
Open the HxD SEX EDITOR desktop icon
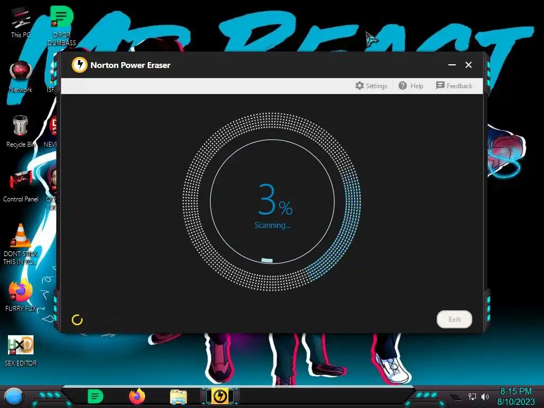[x=21, y=351]
